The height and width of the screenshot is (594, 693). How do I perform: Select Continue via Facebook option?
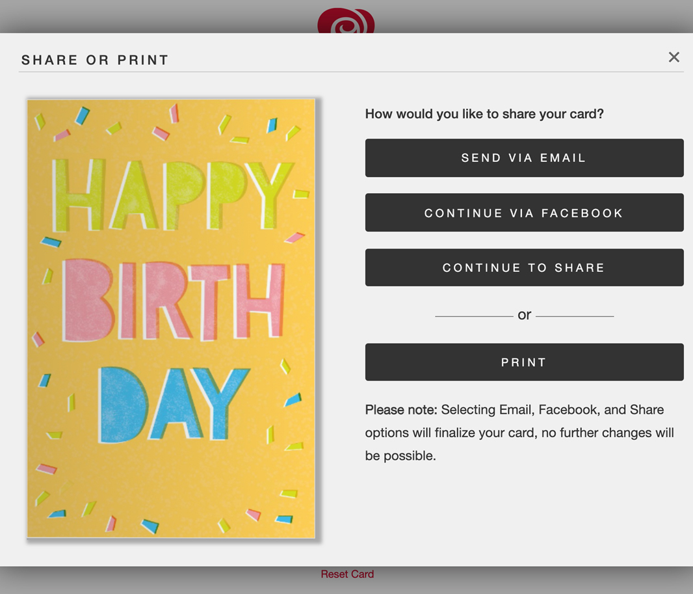(x=524, y=212)
